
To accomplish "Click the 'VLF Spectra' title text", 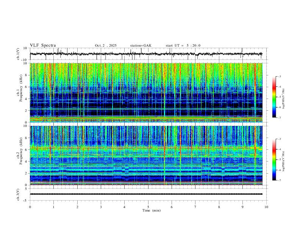I will pyautogui.click(x=43, y=45).
